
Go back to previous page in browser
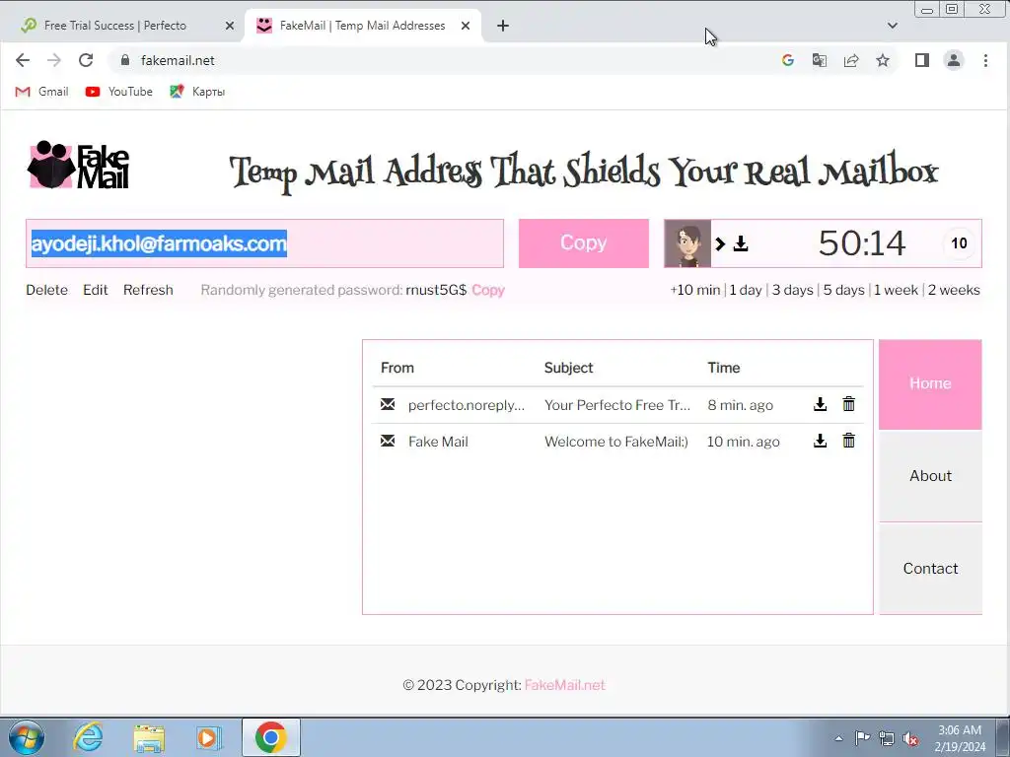point(23,60)
